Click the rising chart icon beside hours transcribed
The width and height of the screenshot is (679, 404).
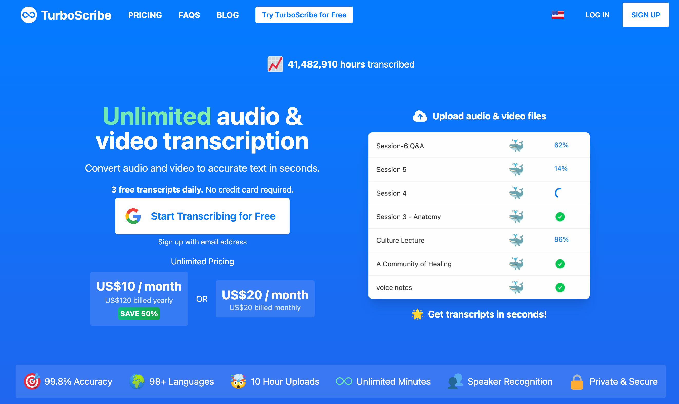275,64
